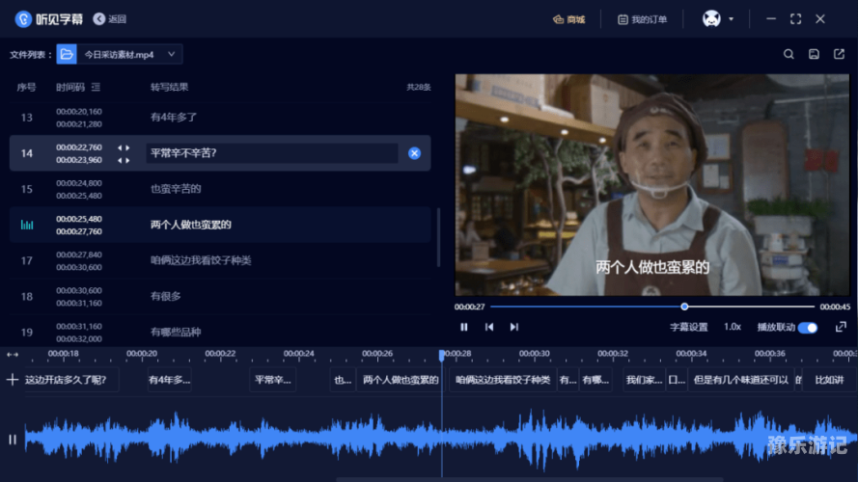Screen dimensions: 858x482
Task: Expand the 今日采访素材.mp4 file dropdown
Action: pos(171,54)
